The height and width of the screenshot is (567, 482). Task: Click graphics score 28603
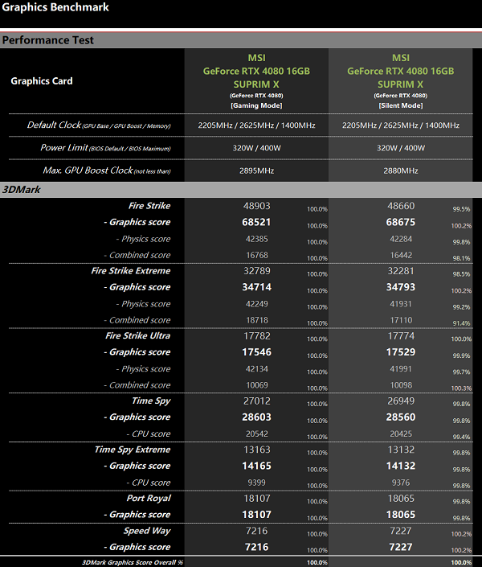256,417
